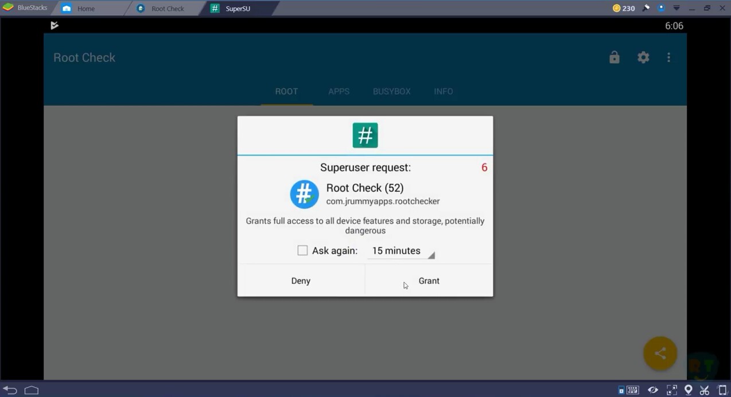Open the 15 minutes dropdown
This screenshot has width=731, height=397.
click(x=401, y=251)
